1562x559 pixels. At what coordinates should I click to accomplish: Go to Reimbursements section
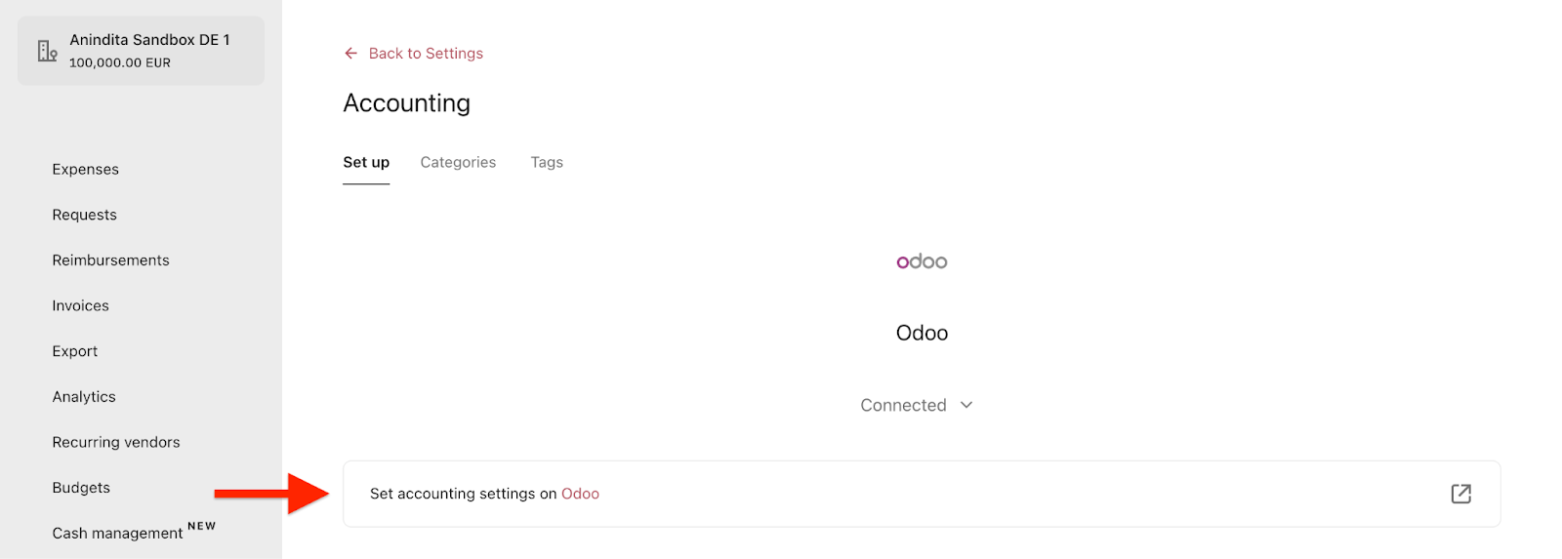click(x=111, y=260)
